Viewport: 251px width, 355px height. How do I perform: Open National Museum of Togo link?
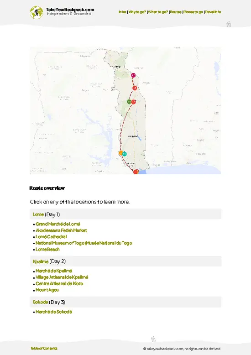click(84, 243)
